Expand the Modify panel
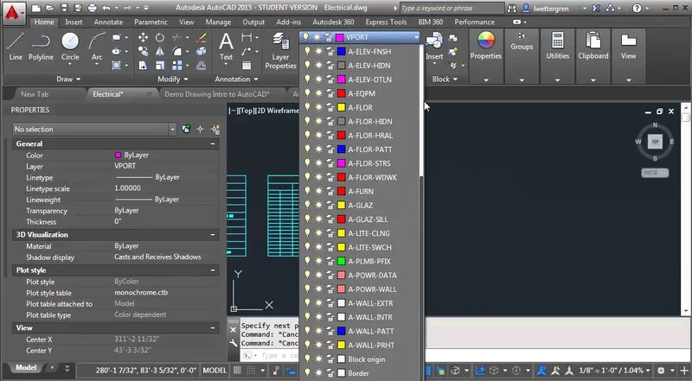Screen dimensions: 692x381 [173, 79]
